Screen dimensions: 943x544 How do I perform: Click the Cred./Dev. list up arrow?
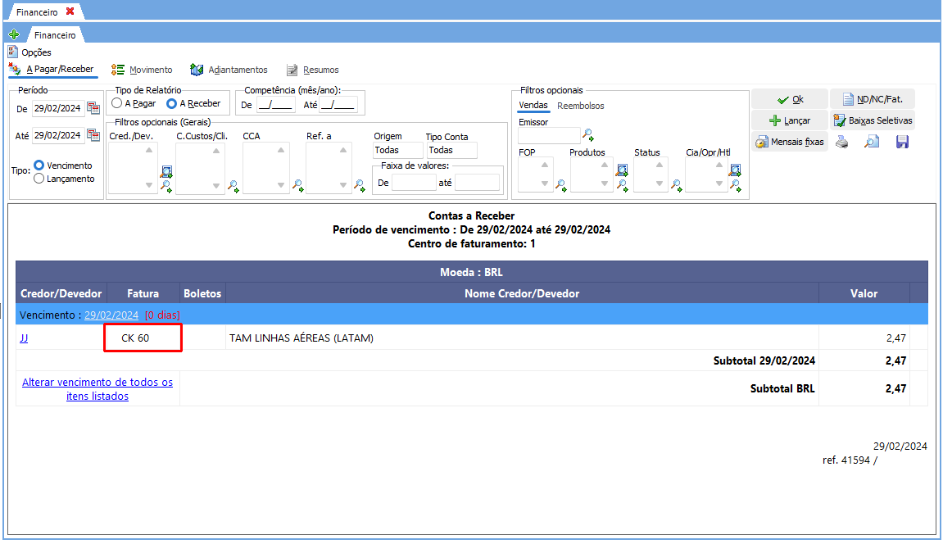(149, 150)
